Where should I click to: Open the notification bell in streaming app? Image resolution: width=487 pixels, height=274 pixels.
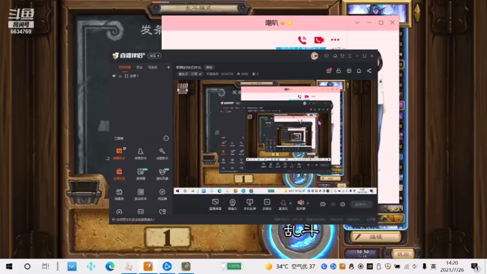[359, 71]
